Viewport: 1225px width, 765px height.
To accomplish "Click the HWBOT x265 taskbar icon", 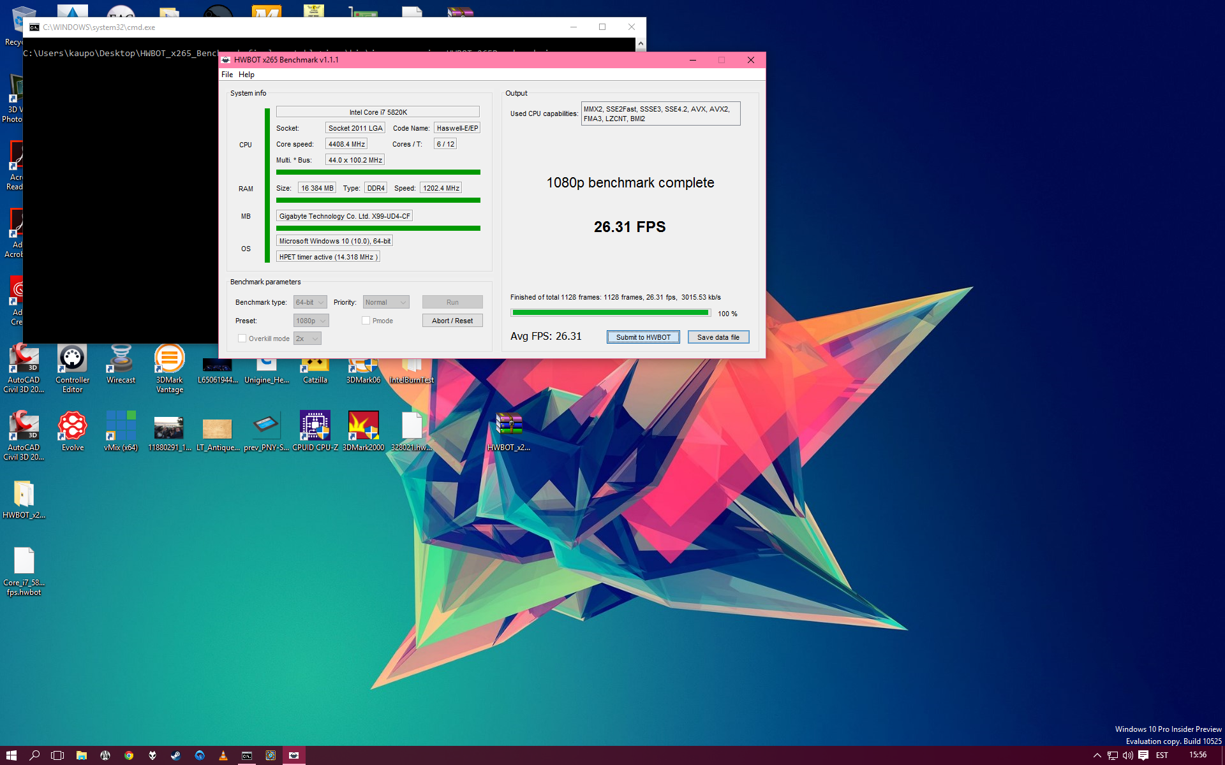I will (293, 755).
